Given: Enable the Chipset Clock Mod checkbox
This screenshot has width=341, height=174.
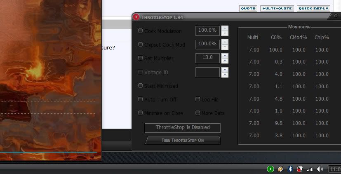Looking at the screenshot, I should [140, 45].
